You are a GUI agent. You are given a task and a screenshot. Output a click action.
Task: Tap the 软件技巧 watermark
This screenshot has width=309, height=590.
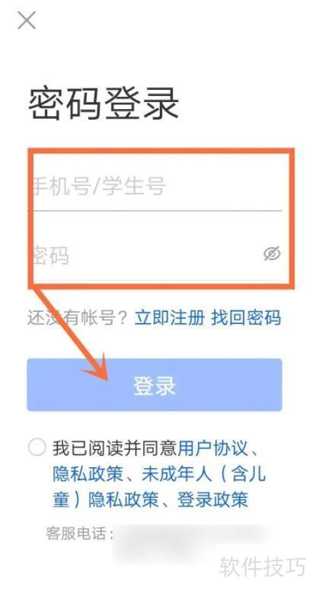coord(263,566)
